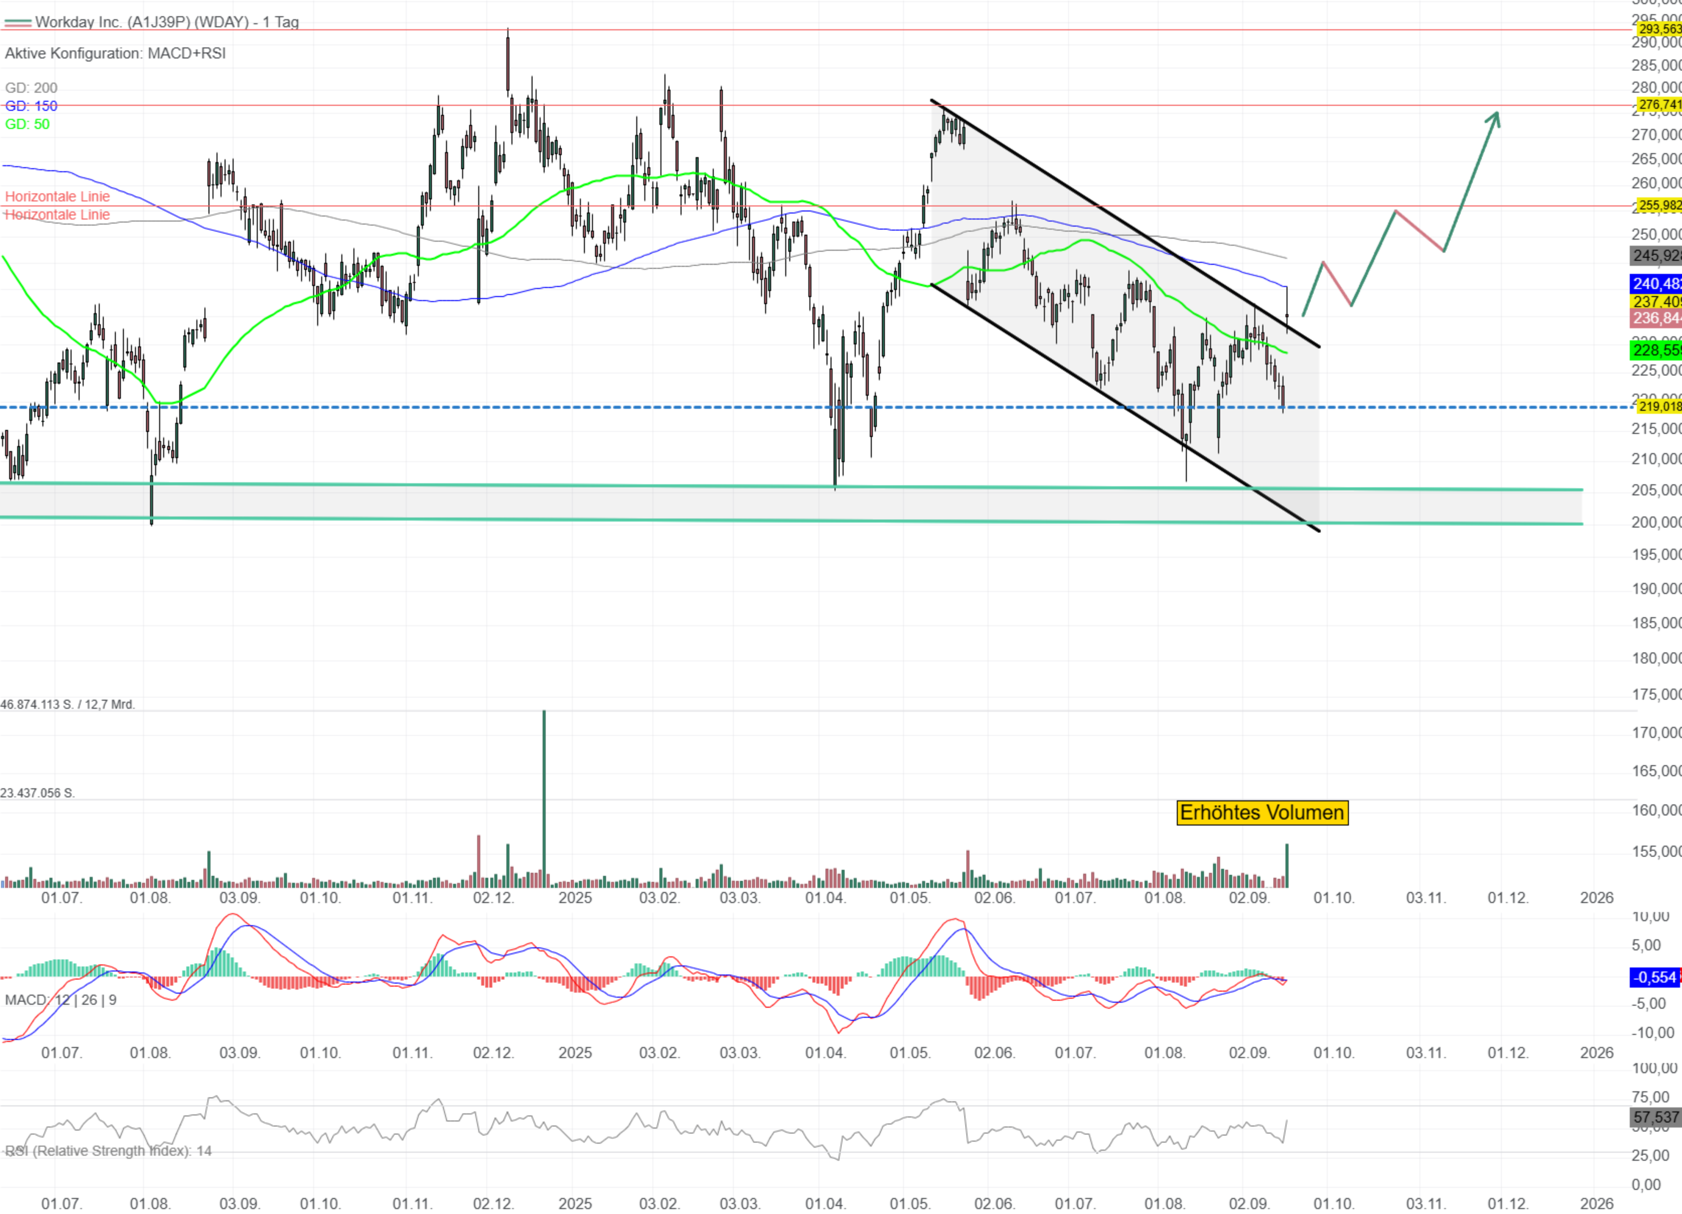This screenshot has height=1214, width=1682.
Task: Click the pink 236,84 price tag
Action: tap(1656, 318)
